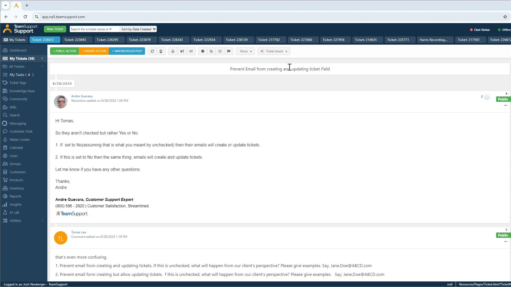Click the subscribe/follow ticket icon
Image resolution: width=511 pixels, height=287 pixels.
pos(211,51)
